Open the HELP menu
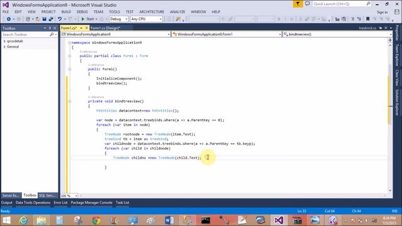The width and height of the screenshot is (402, 226). click(x=216, y=12)
